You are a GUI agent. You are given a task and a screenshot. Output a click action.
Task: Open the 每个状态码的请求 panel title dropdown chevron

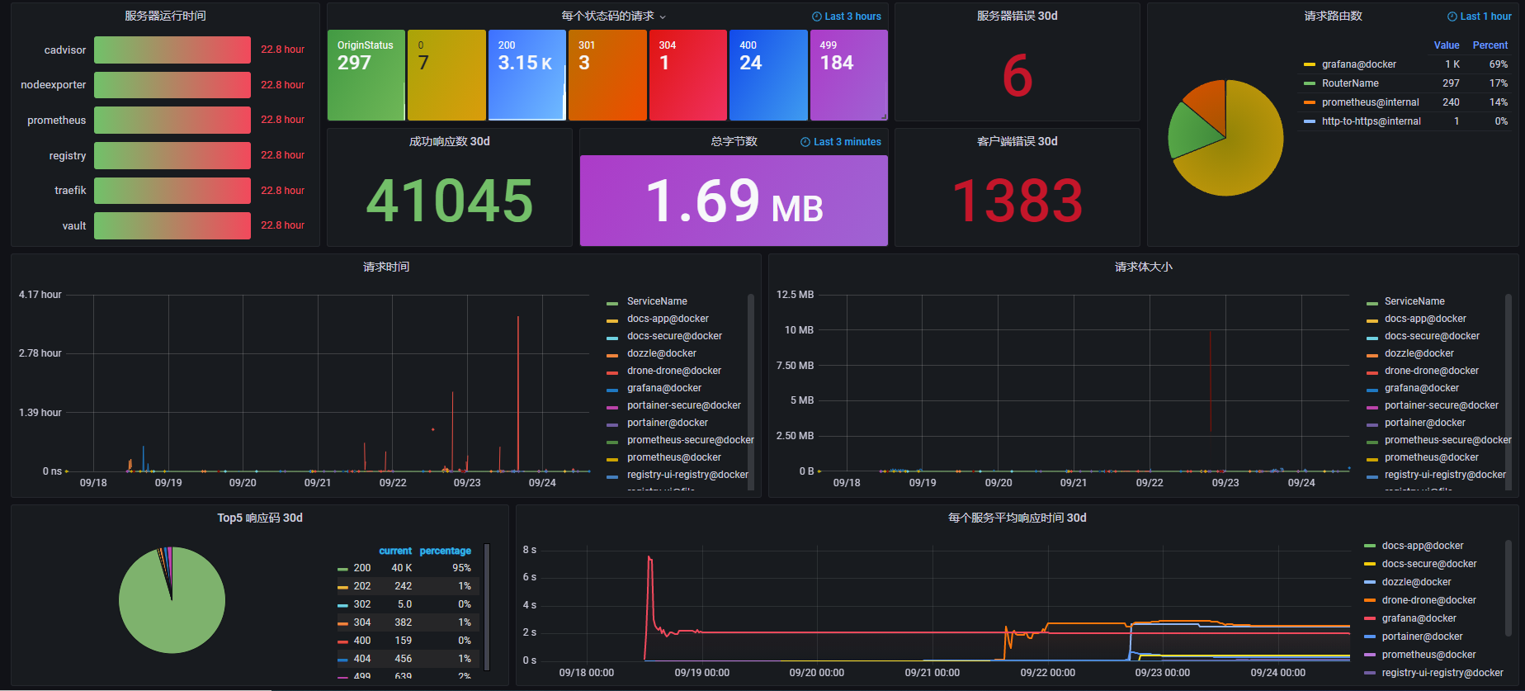(663, 17)
